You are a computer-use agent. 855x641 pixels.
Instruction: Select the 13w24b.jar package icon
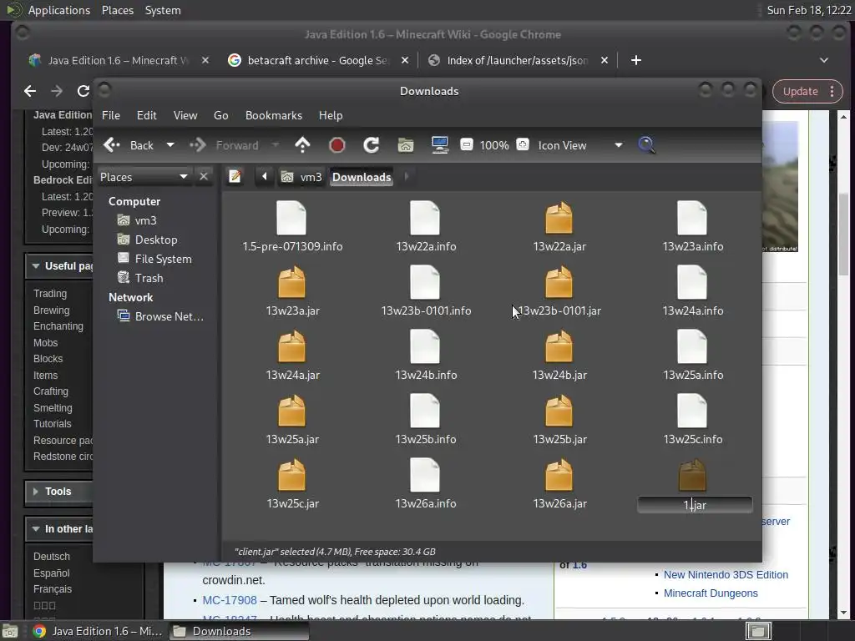tap(559, 346)
